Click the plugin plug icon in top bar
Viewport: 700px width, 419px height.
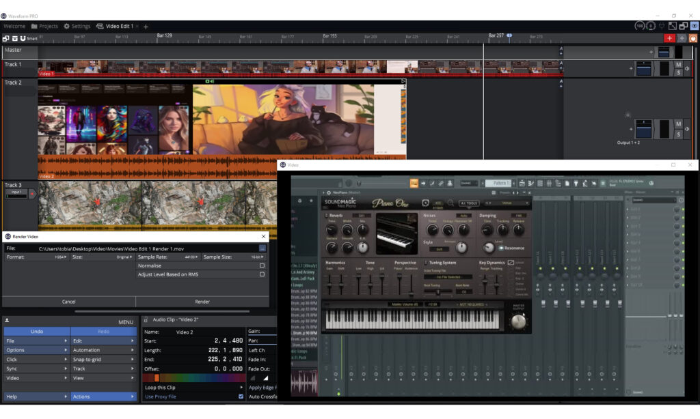click(x=662, y=27)
